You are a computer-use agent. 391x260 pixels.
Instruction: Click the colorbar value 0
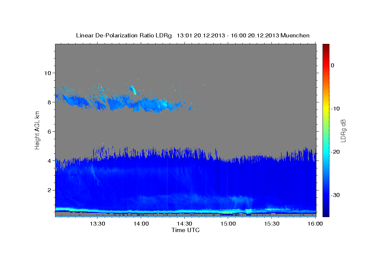pyautogui.click(x=333, y=65)
